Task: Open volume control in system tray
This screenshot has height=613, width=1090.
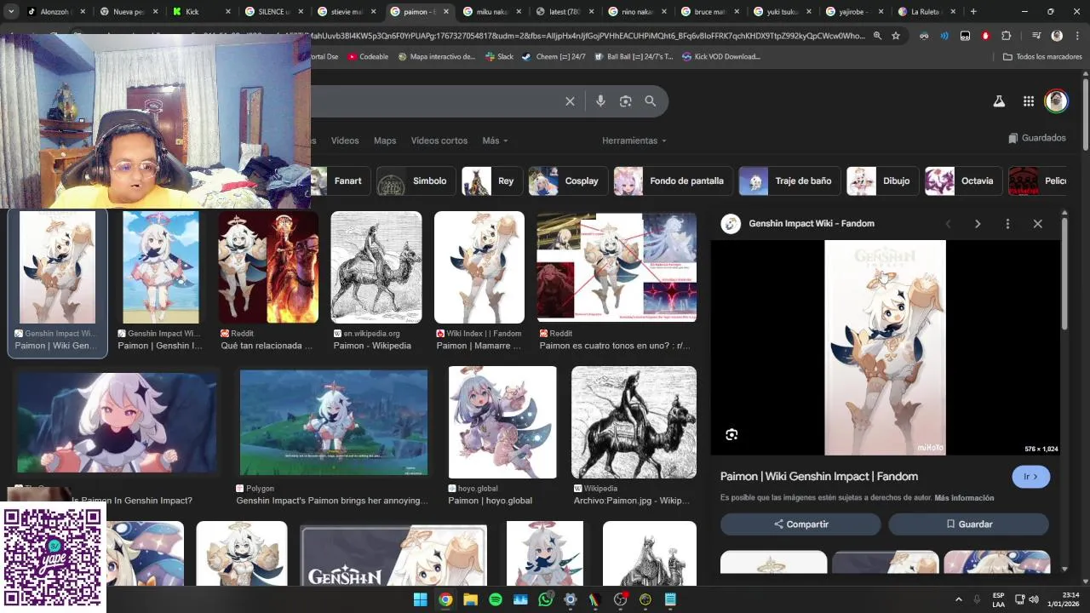Action: click(x=1034, y=599)
